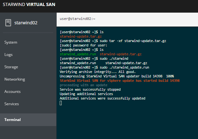The width and height of the screenshot is (198, 139).
Task: Open the System section
Action: coord(11,42)
